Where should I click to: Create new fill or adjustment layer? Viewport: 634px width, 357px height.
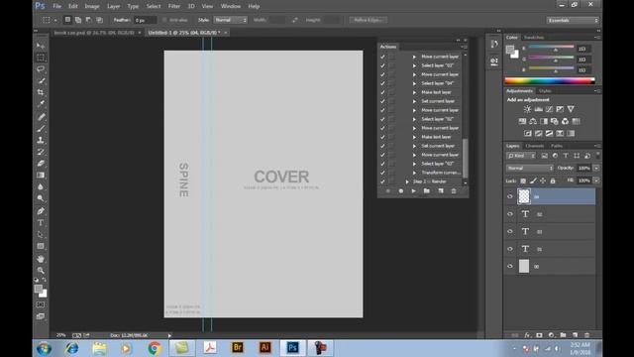(551, 335)
